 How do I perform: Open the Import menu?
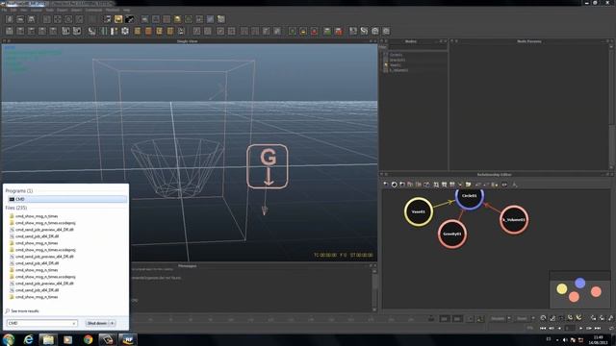coord(76,10)
